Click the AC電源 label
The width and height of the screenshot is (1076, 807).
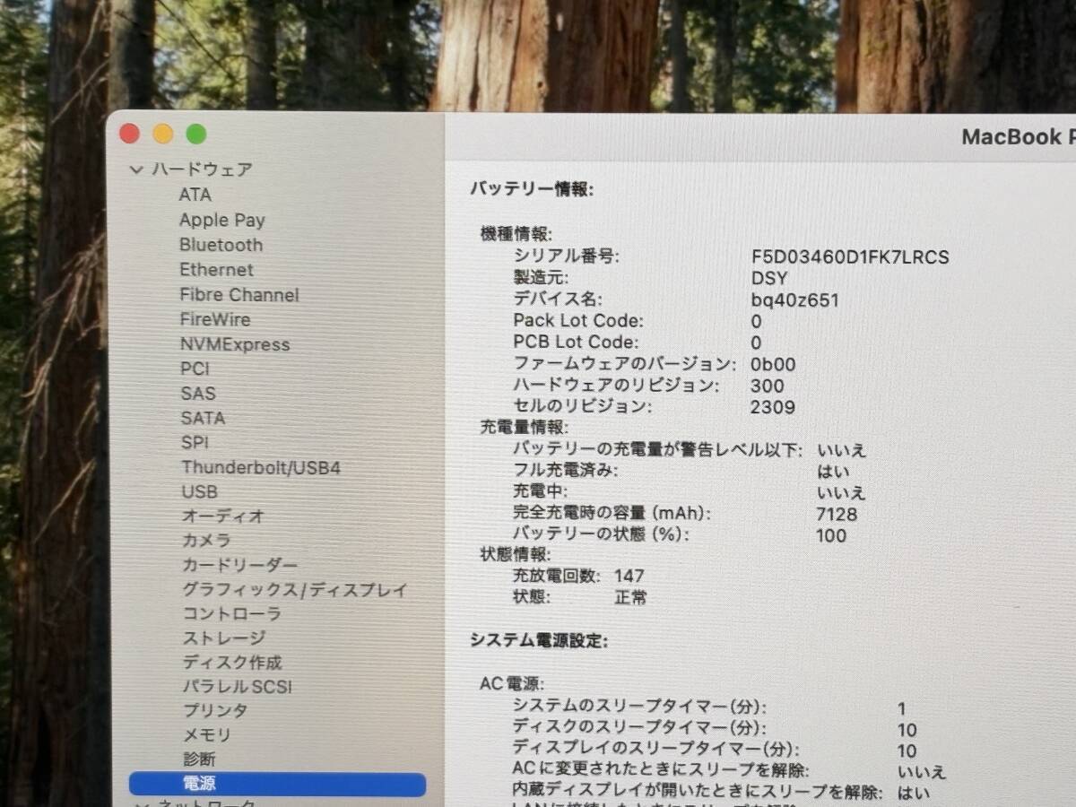512,683
